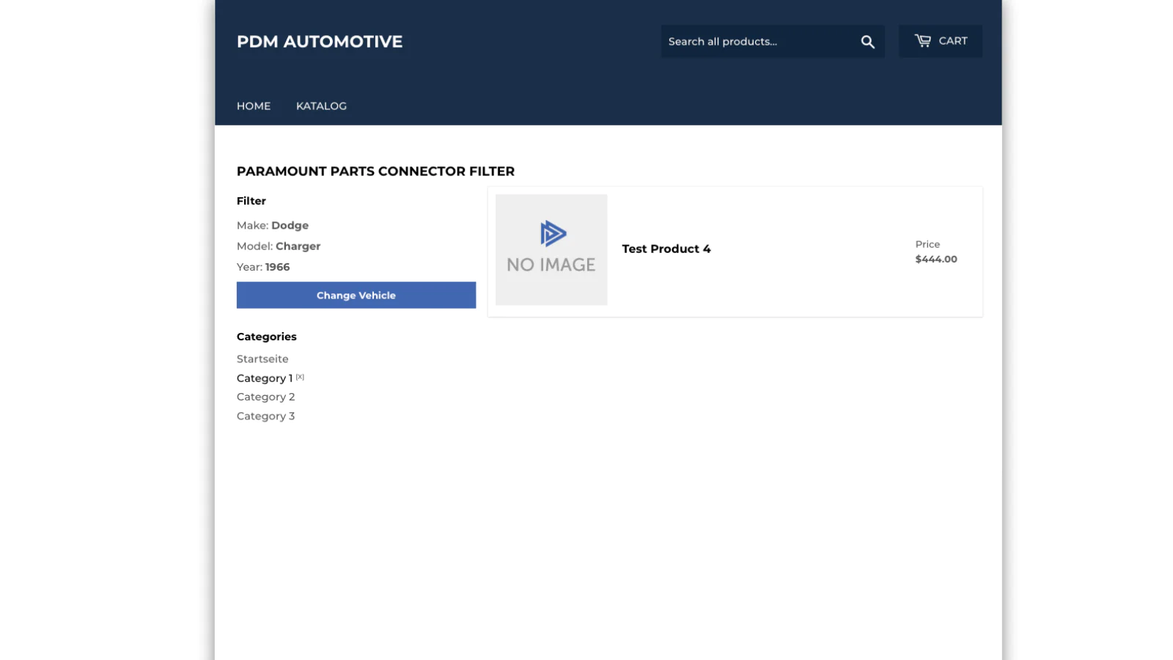Click the Year value 1966
The height and width of the screenshot is (660, 1173).
click(277, 267)
